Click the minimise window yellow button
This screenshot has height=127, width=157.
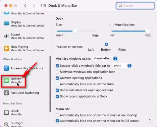11,6
